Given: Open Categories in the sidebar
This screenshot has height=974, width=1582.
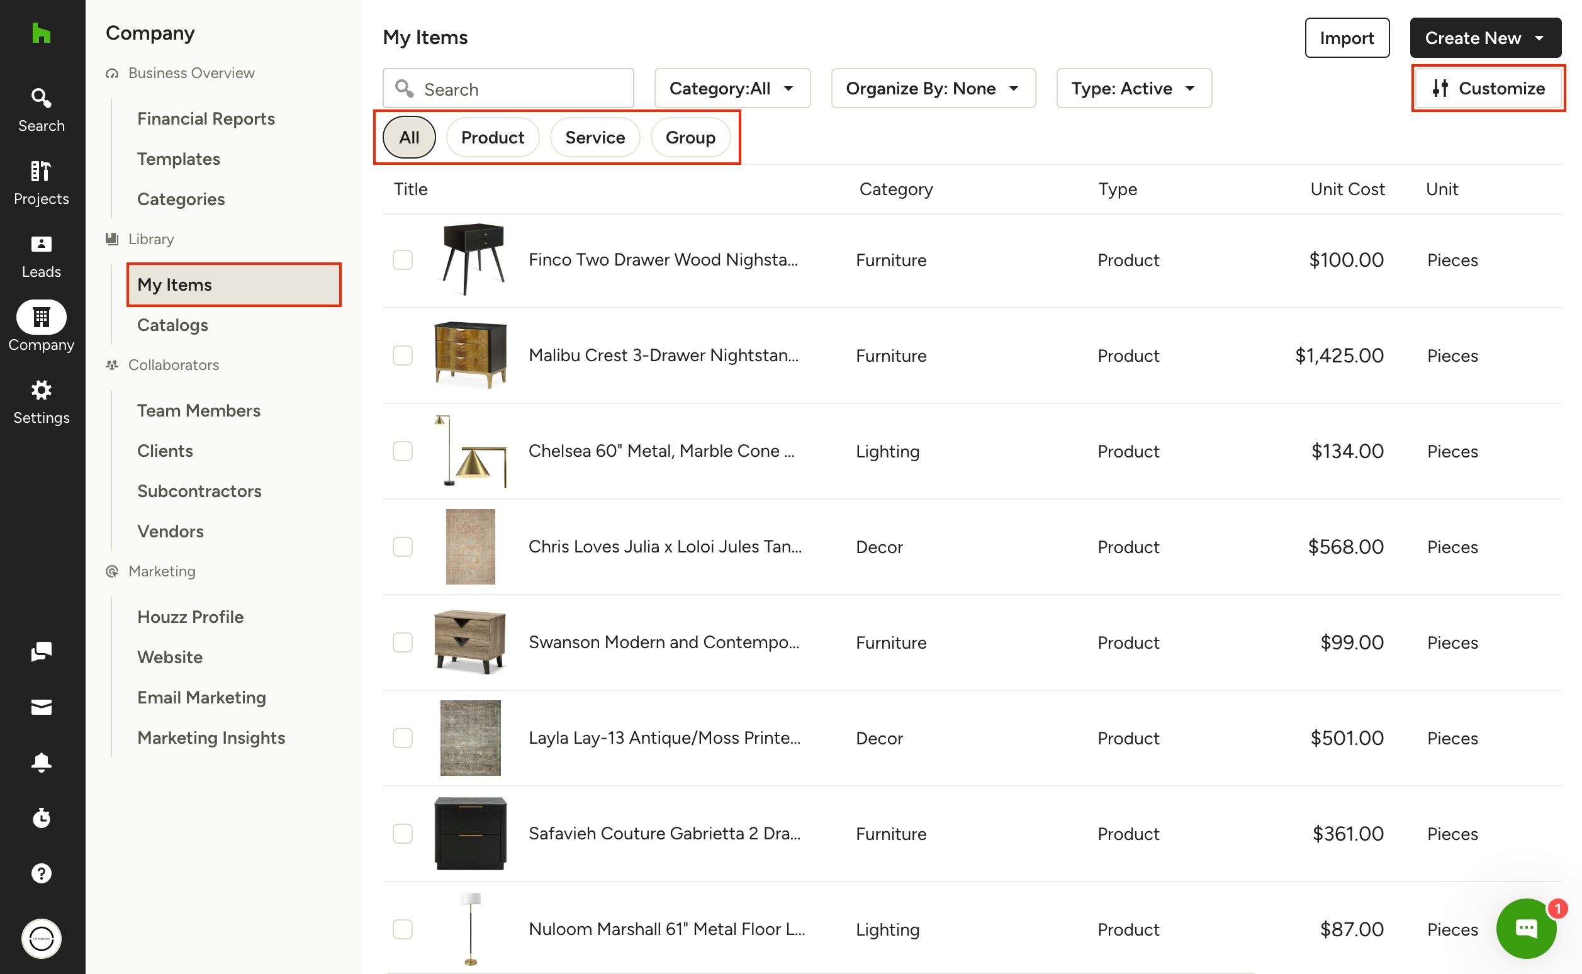Looking at the screenshot, I should click(x=181, y=199).
